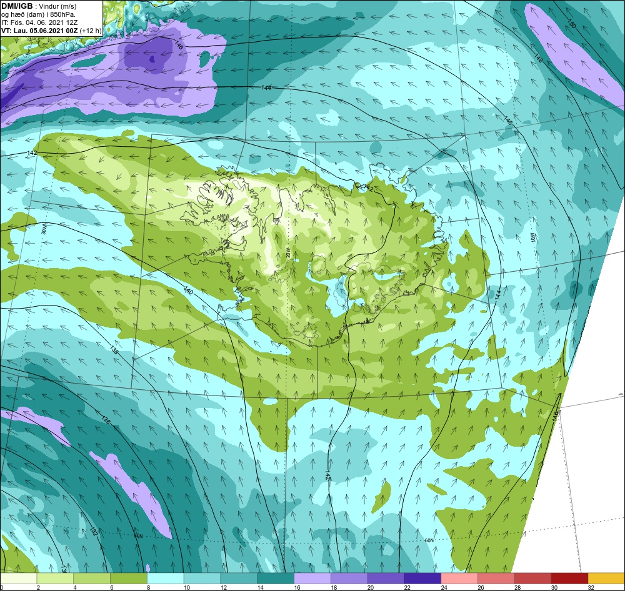
Task: Pick the 4–6 m/s green legend swatch
Action: 92,579
